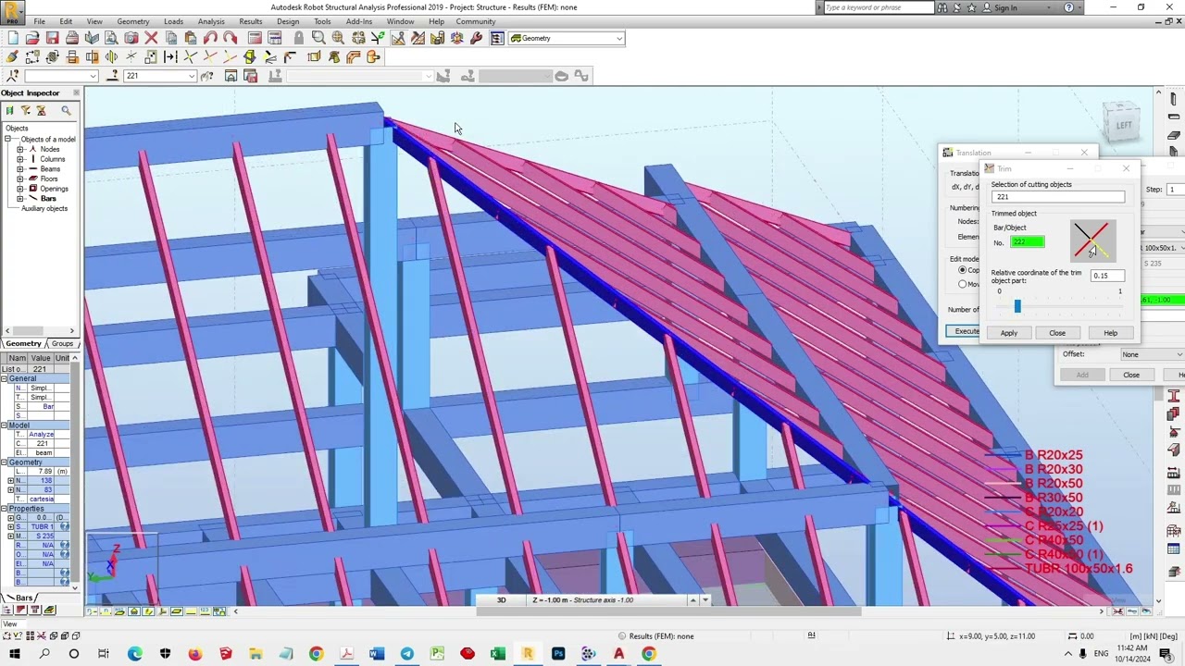Click the Zoom window magnifier icon
This screenshot has width=1185, height=666.
pos(318,38)
